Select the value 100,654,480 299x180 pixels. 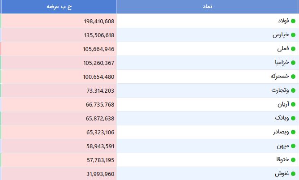click(98, 77)
